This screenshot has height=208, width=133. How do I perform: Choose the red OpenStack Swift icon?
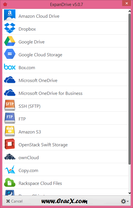click(x=10, y=144)
